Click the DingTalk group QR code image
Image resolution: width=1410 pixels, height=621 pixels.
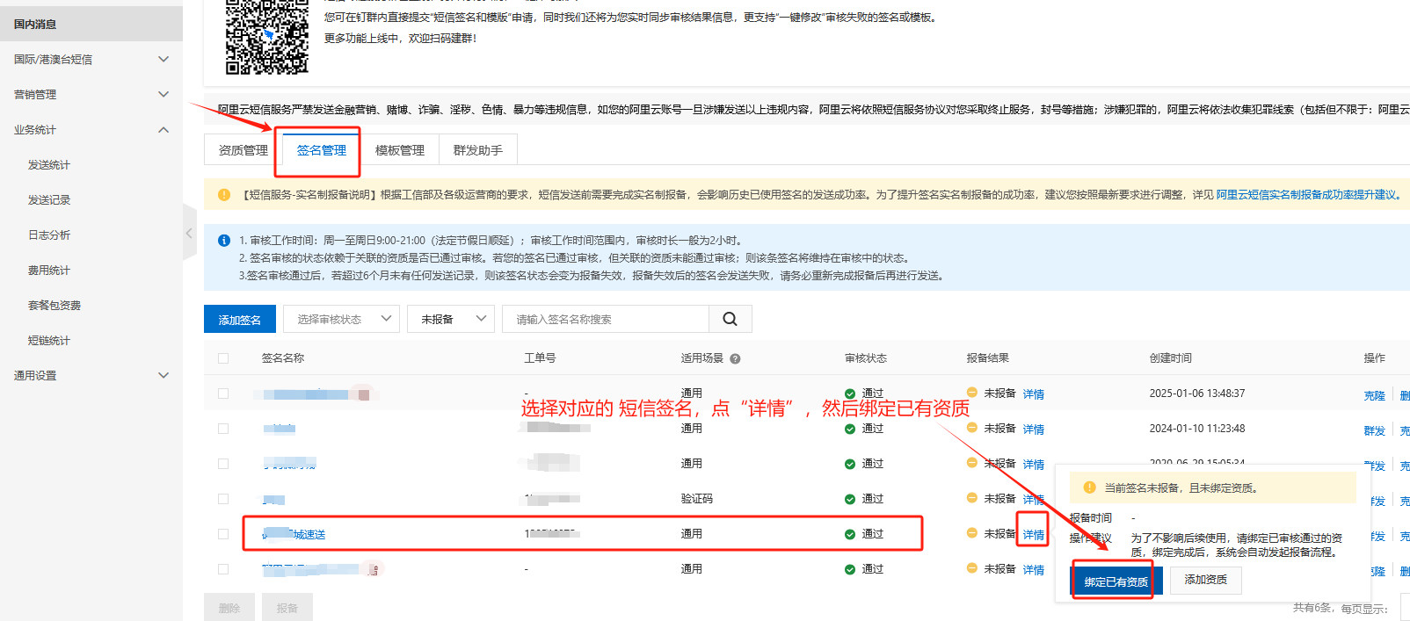(x=267, y=36)
